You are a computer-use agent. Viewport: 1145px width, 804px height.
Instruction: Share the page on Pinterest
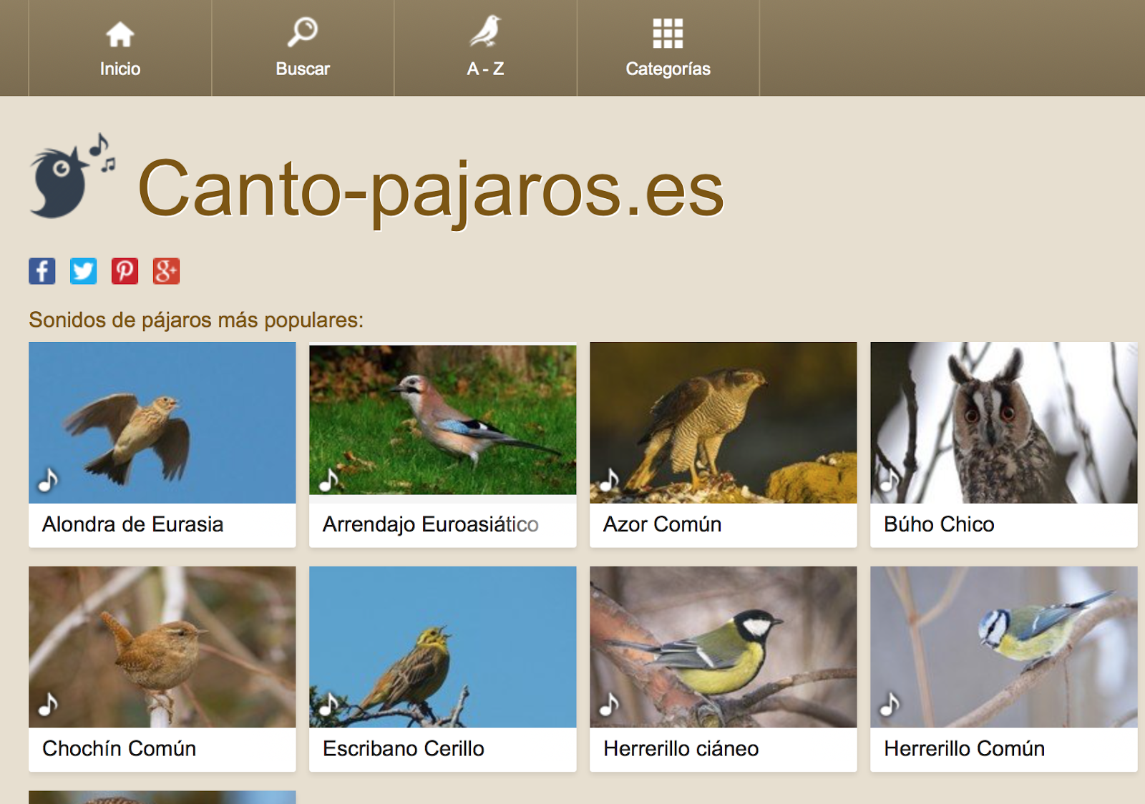pos(125,271)
